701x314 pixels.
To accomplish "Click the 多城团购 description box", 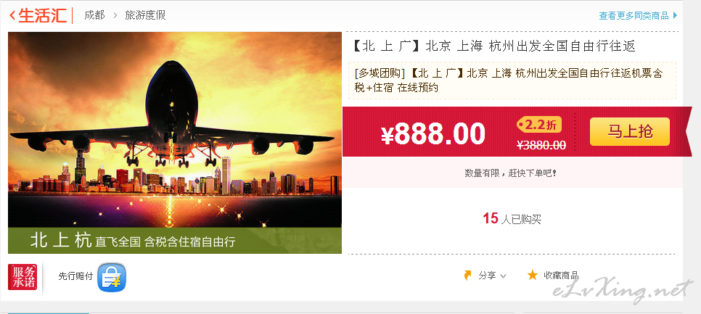I will [512, 80].
